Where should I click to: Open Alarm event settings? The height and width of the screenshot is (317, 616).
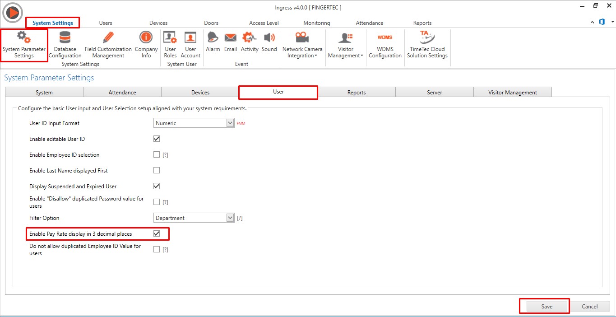pyautogui.click(x=213, y=42)
